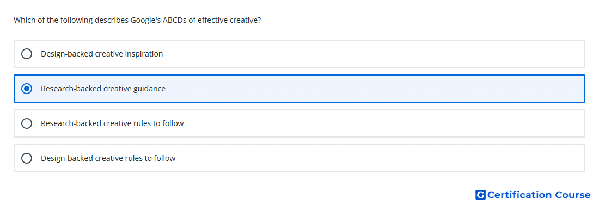Click the "Research-backed creative guidance" label text

tap(103, 89)
